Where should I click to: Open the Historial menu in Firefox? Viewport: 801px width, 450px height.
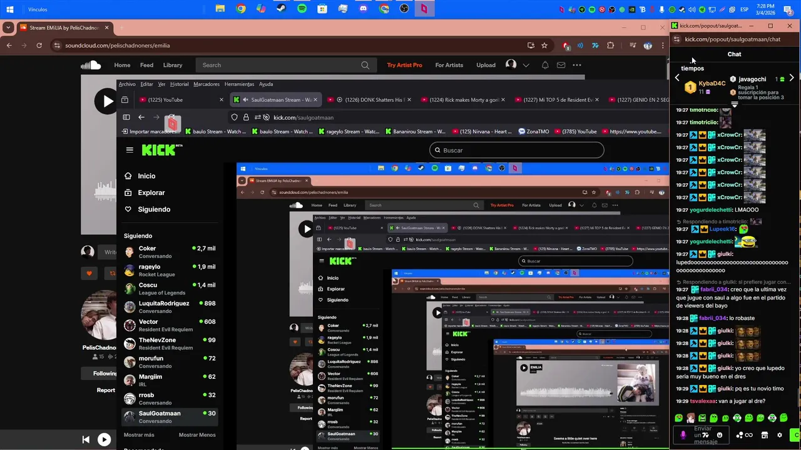pos(180,84)
